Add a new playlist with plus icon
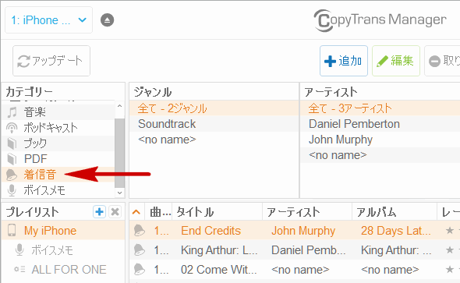This screenshot has height=283, width=460. click(x=99, y=211)
